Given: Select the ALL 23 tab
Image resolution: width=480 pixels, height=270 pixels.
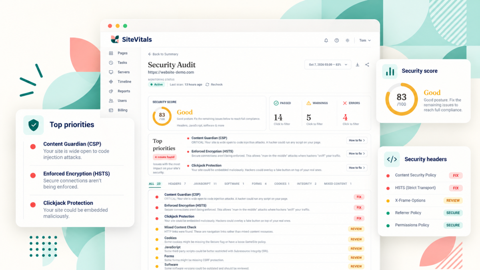Looking at the screenshot, I should (155, 184).
